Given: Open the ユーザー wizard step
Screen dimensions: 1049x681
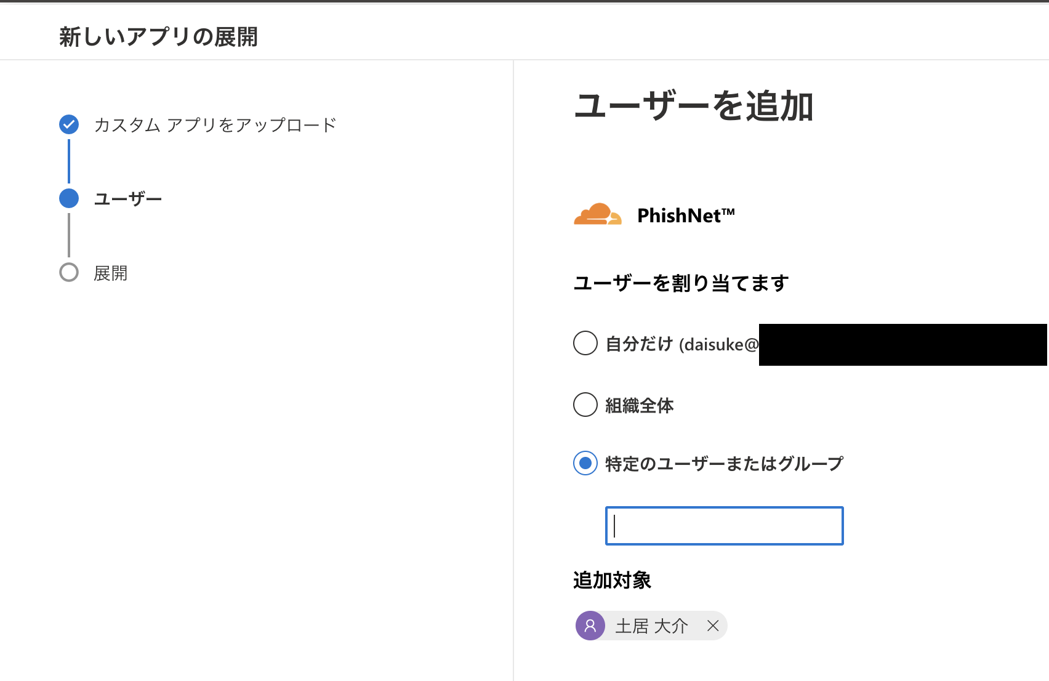Looking at the screenshot, I should coord(127,198).
